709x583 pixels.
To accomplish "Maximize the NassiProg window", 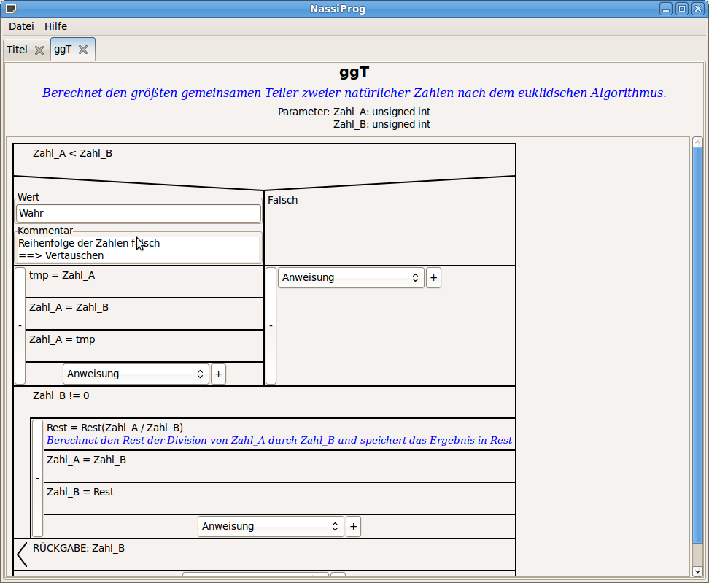I will tap(682, 9).
